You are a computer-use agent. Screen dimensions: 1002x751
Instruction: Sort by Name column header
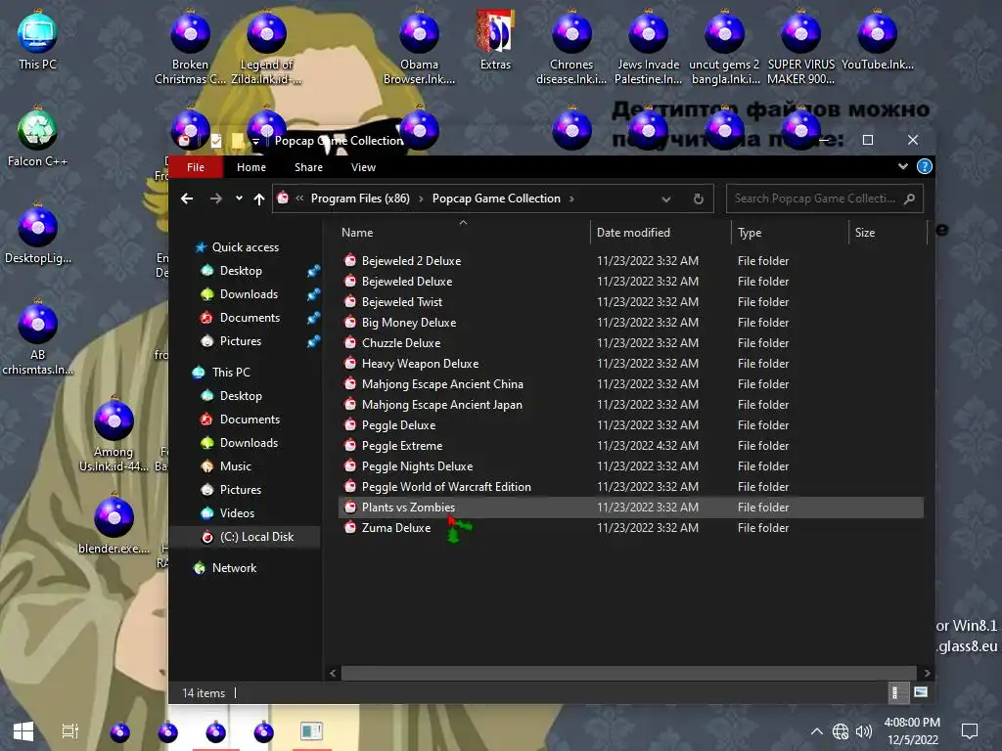463,233
